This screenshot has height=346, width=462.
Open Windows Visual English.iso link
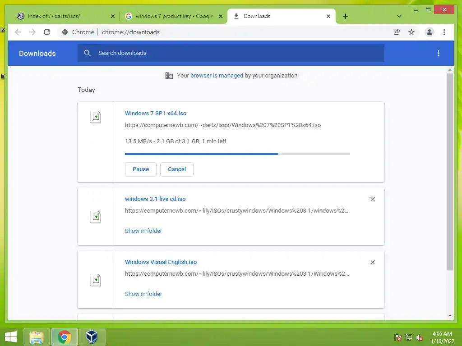[161, 262]
